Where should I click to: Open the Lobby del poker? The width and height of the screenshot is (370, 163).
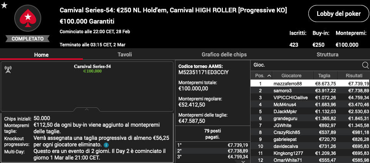pyautogui.click(x=339, y=14)
